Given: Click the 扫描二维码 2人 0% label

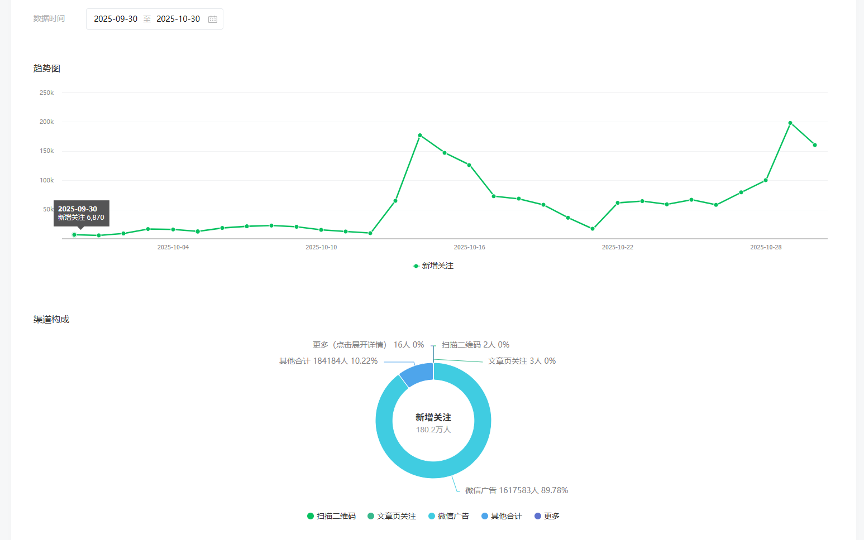Looking at the screenshot, I should (x=475, y=345).
